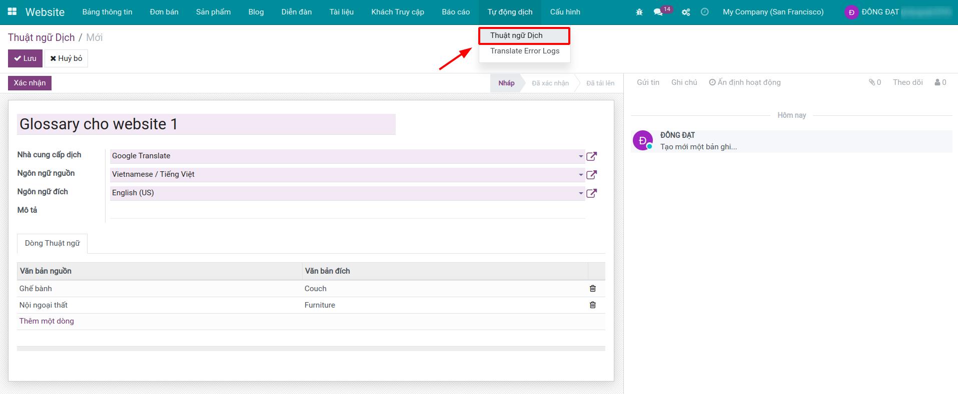Click the activities clock icon

pos(704,12)
